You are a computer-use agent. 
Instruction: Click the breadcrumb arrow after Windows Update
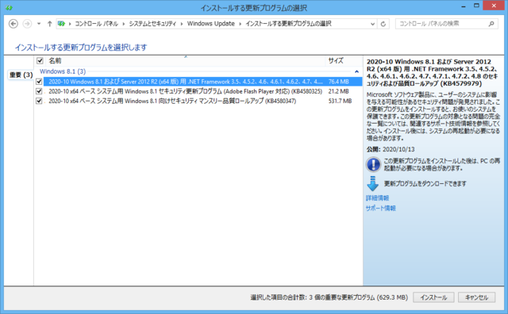pyautogui.click(x=241, y=24)
